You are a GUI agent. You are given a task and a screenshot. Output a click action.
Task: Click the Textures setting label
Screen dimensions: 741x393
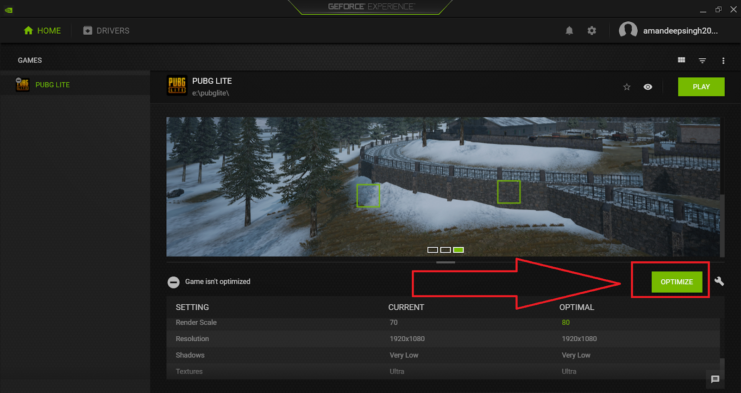[189, 371]
